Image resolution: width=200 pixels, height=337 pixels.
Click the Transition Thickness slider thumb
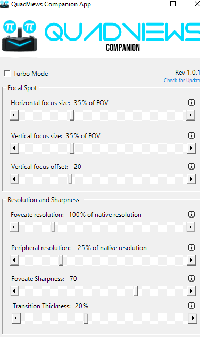pos(86,318)
